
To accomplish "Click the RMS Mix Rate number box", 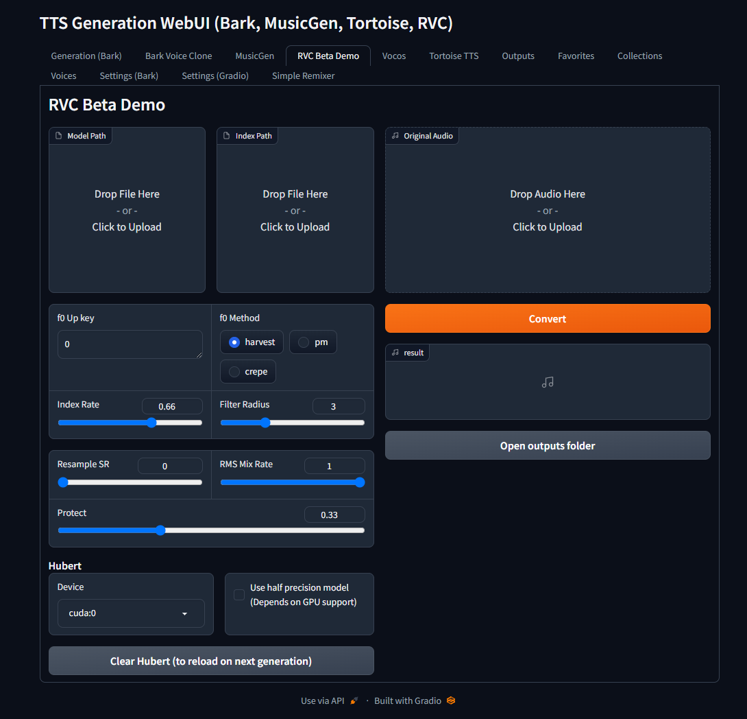I will 334,466.
